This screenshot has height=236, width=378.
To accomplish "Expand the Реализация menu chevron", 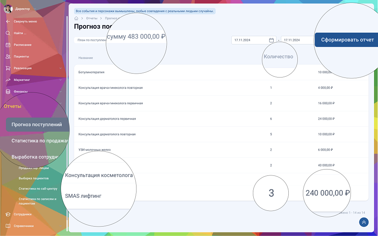I will [x=60, y=68].
